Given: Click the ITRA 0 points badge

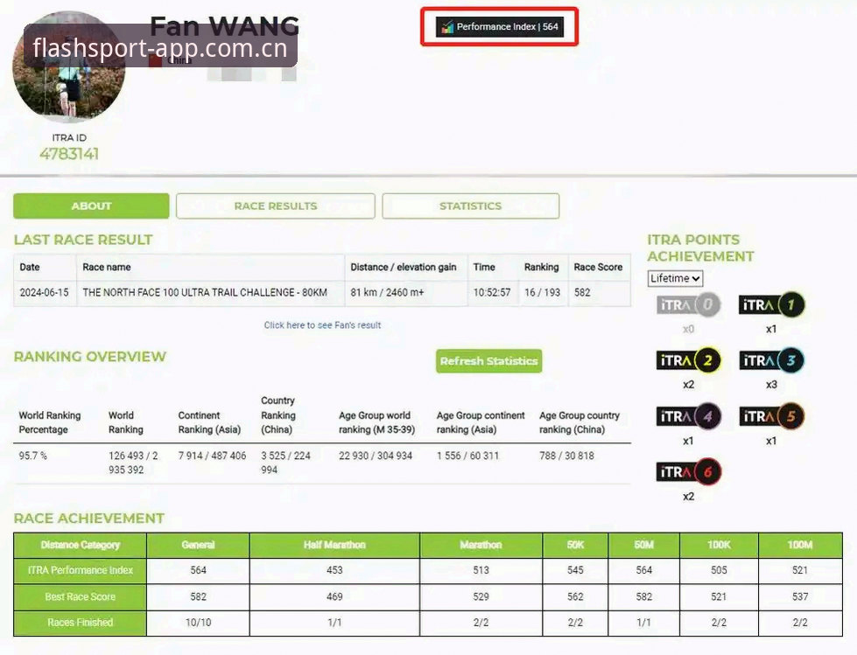Looking at the screenshot, I should pos(689,304).
